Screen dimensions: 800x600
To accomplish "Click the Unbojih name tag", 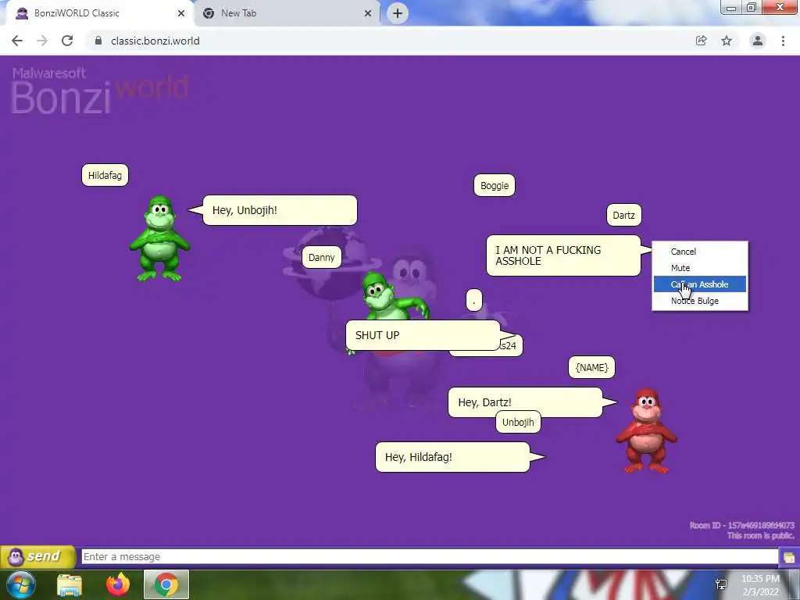I will (x=519, y=423).
